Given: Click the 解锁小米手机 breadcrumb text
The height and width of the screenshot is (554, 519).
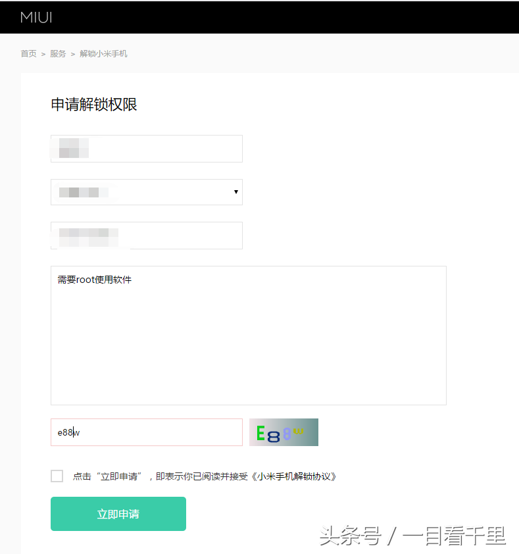Looking at the screenshot, I should click(x=103, y=54).
